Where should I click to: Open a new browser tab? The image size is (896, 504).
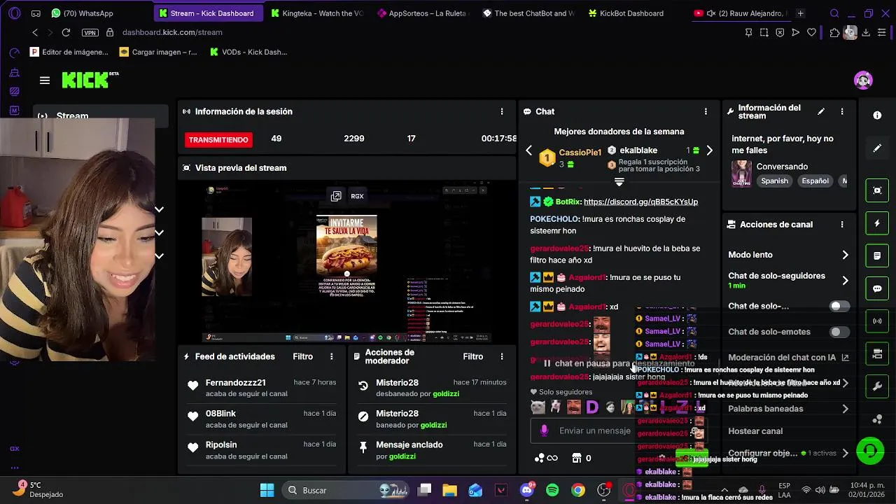(800, 13)
